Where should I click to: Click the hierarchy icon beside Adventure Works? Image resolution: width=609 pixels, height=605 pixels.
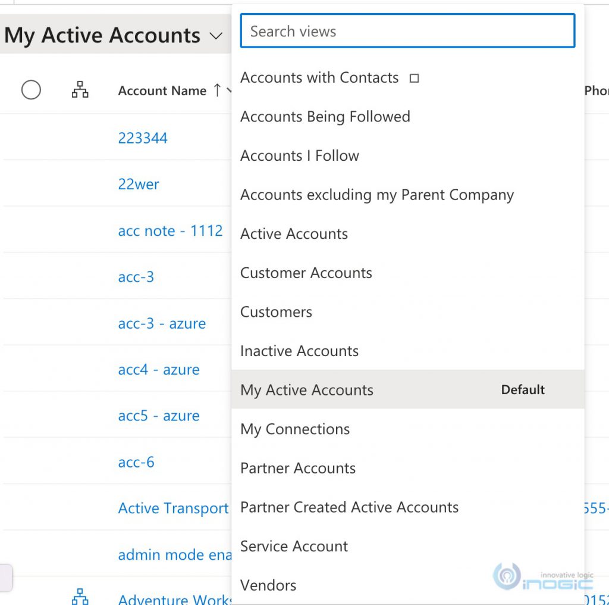coord(80,600)
